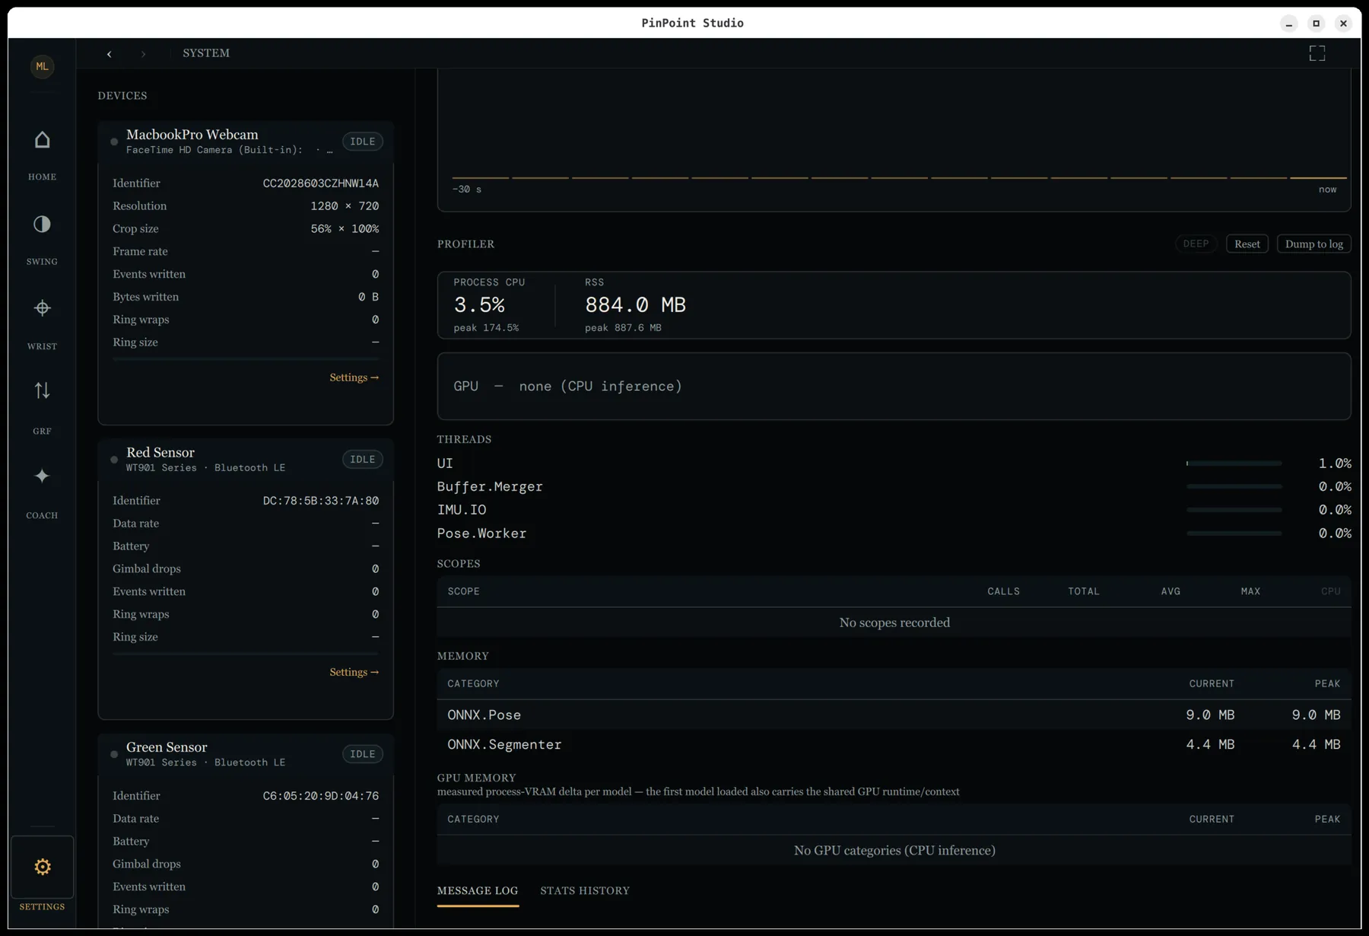Image resolution: width=1369 pixels, height=936 pixels.
Task: Click the status dot beside MacbookPro Webcam
Action: pyautogui.click(x=114, y=142)
